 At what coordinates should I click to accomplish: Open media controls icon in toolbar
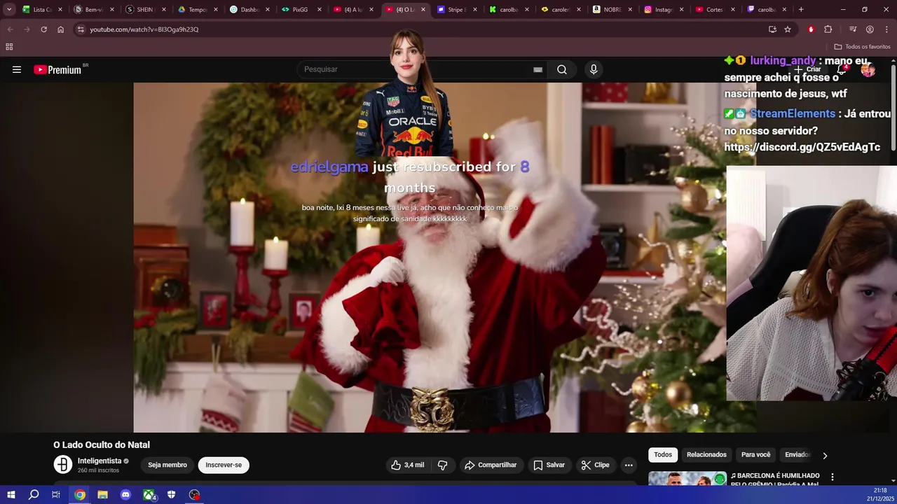853,29
